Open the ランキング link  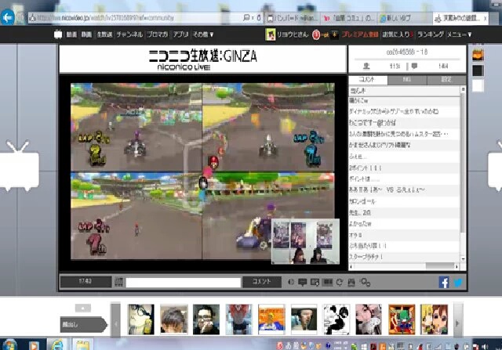coord(431,34)
